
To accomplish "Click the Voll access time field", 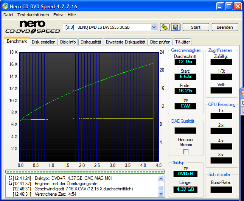I will coord(221,90).
